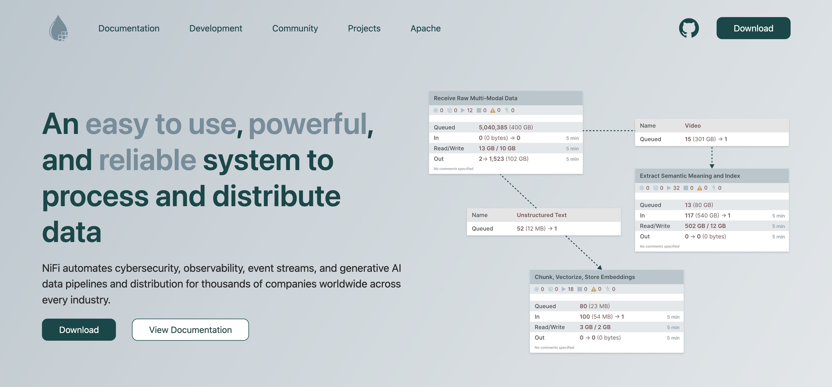Click the 'Unstructured Text' connection name

tap(541, 215)
